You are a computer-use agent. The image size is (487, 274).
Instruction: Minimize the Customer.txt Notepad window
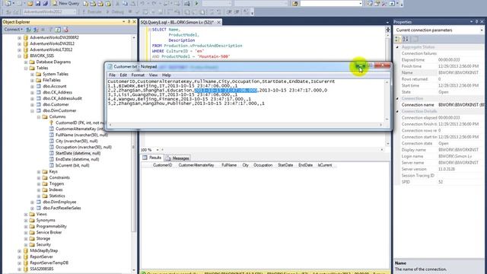(360, 65)
